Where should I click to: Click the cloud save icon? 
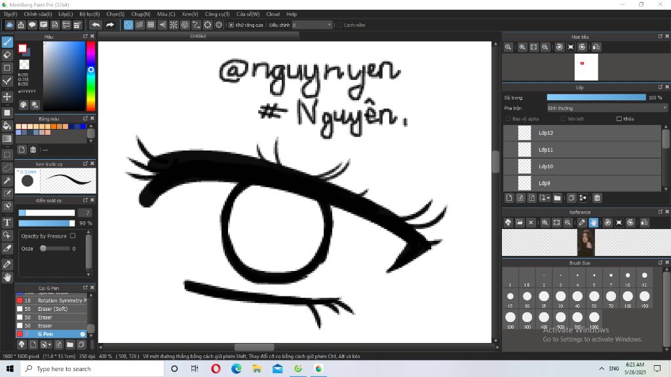[9, 25]
